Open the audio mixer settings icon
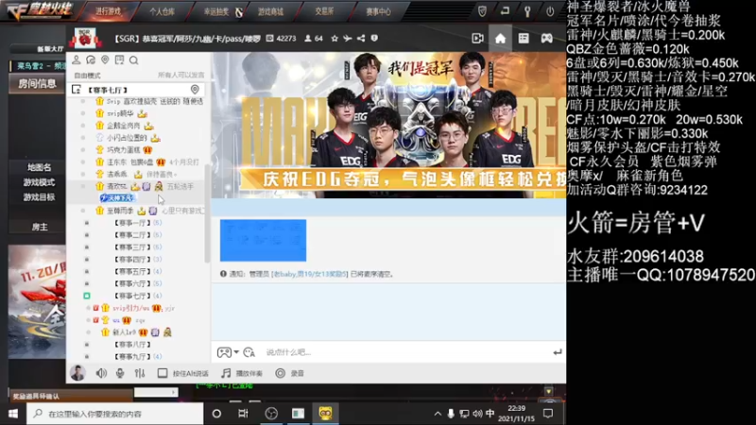The width and height of the screenshot is (756, 425). click(x=140, y=373)
